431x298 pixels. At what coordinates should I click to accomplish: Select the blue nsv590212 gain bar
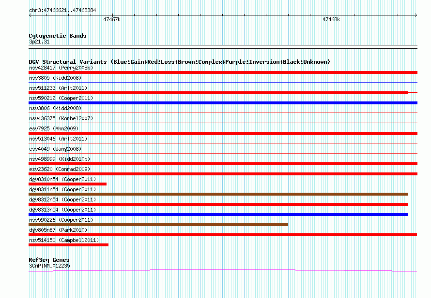tap(223, 103)
